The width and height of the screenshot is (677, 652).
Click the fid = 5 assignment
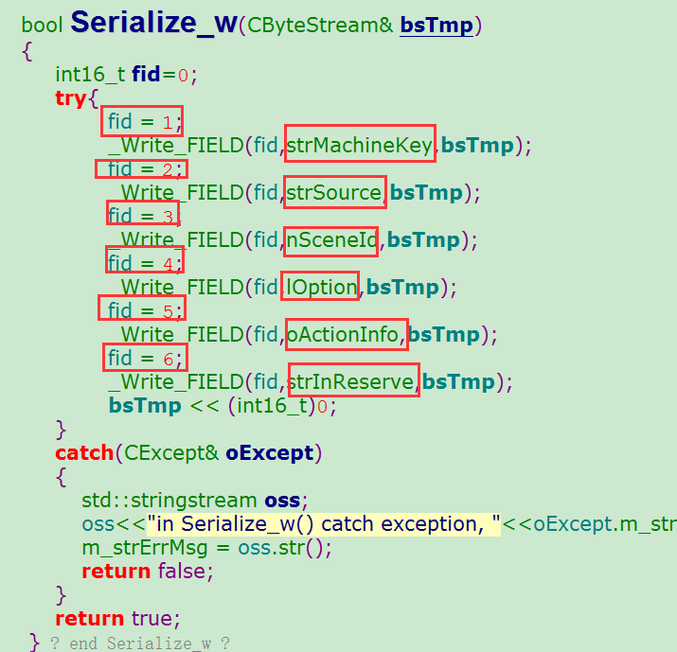pyautogui.click(x=145, y=310)
